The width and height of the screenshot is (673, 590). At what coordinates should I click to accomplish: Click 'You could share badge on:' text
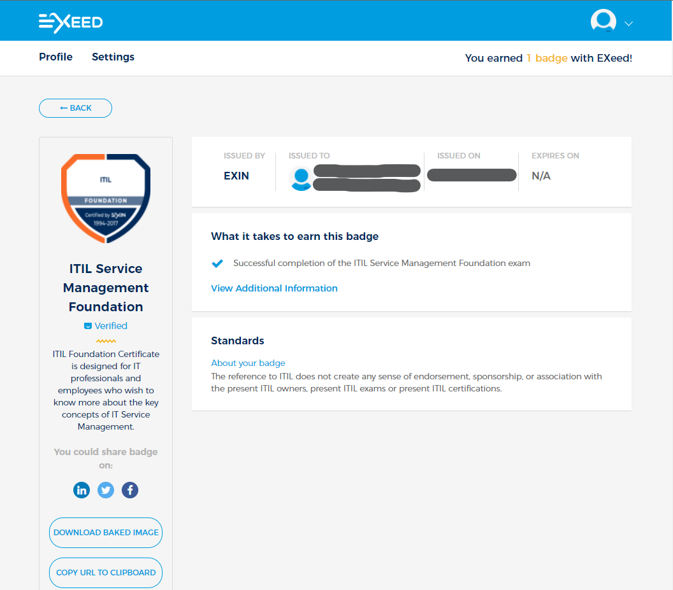pyautogui.click(x=106, y=458)
